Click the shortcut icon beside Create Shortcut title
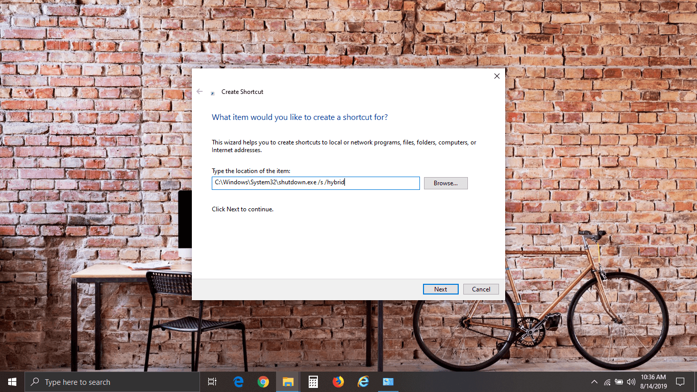697x392 pixels. tap(212, 92)
